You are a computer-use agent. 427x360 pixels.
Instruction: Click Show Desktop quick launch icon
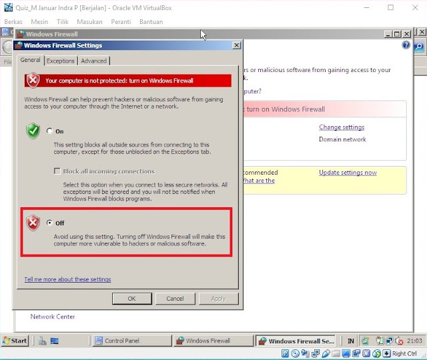[x=55, y=341]
